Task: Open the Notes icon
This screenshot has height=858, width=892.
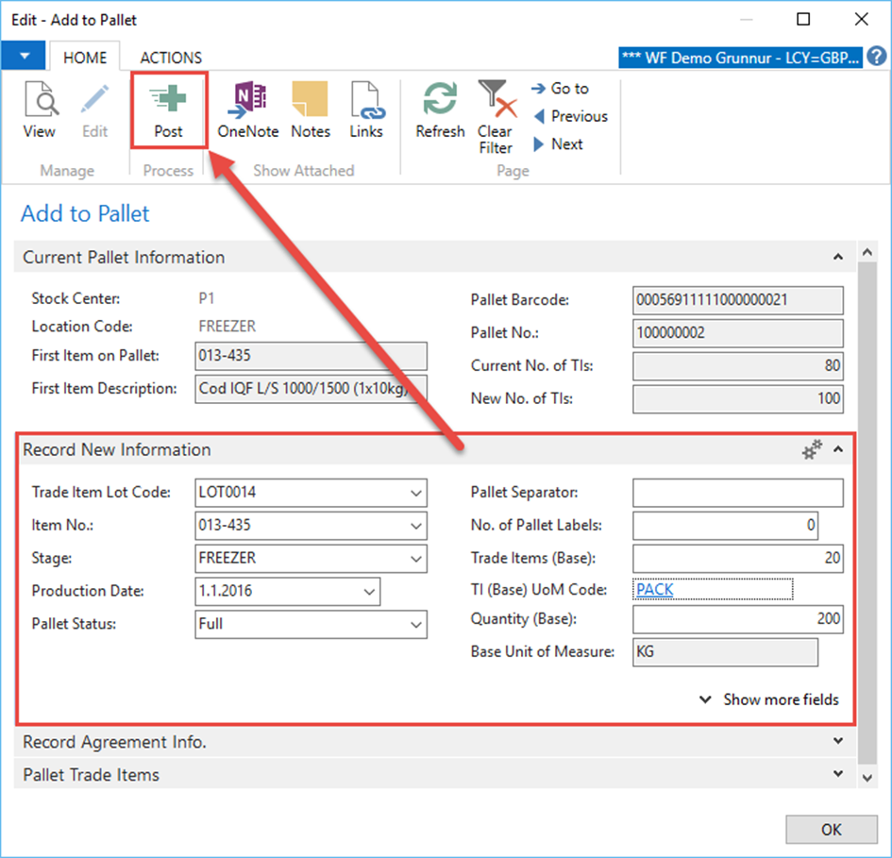Action: pyautogui.click(x=310, y=111)
